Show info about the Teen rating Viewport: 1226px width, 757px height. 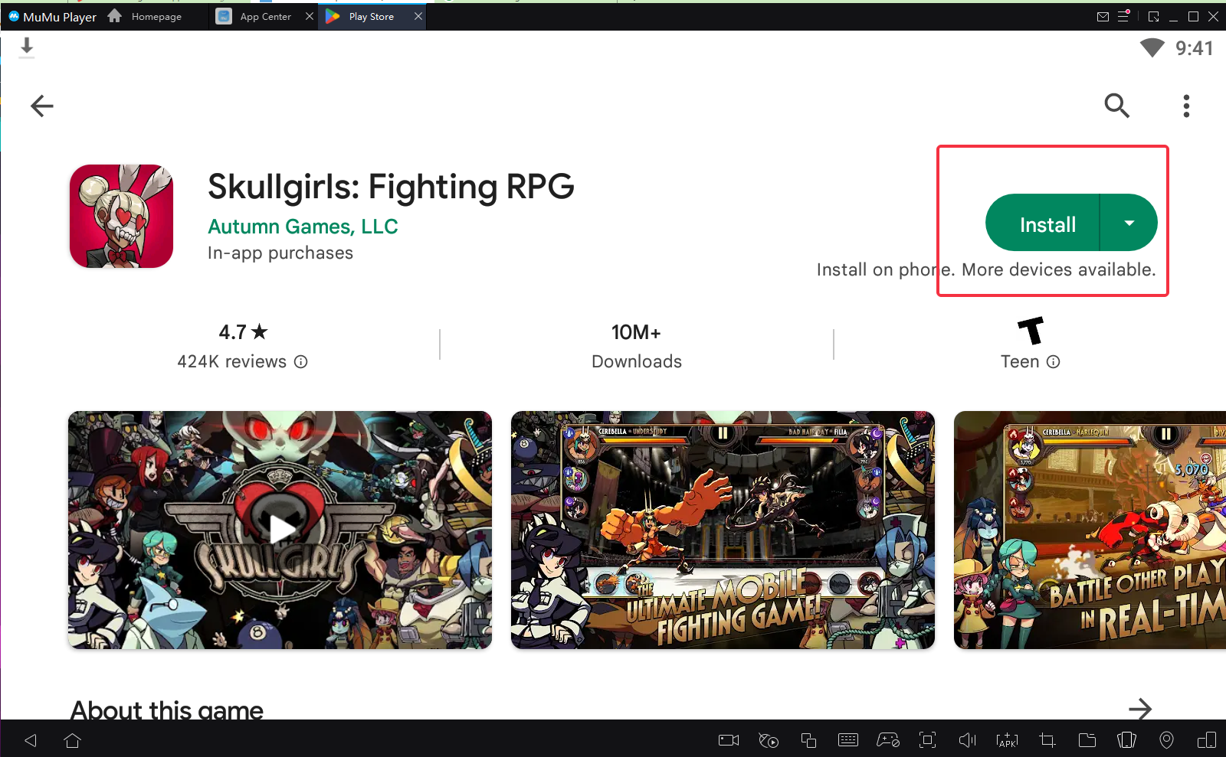pyautogui.click(x=1054, y=361)
